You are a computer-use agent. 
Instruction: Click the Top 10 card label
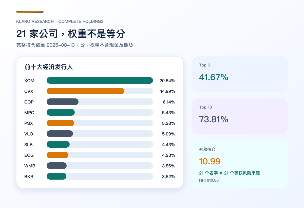click(x=205, y=107)
